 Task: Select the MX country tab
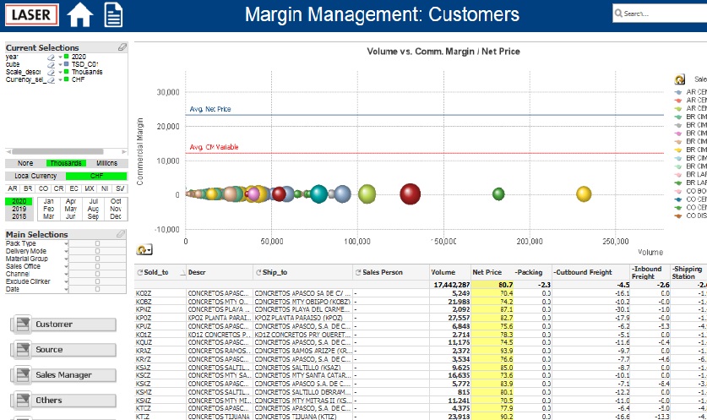[x=90, y=188]
